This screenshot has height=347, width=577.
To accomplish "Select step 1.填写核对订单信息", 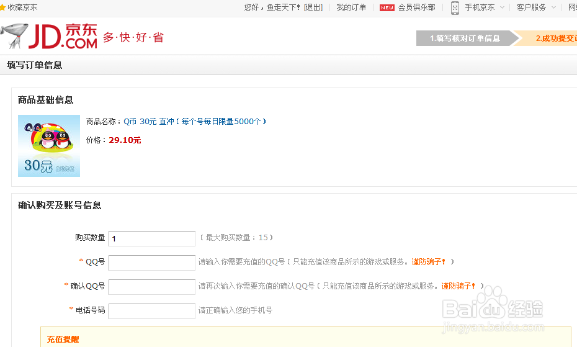I will coord(465,38).
